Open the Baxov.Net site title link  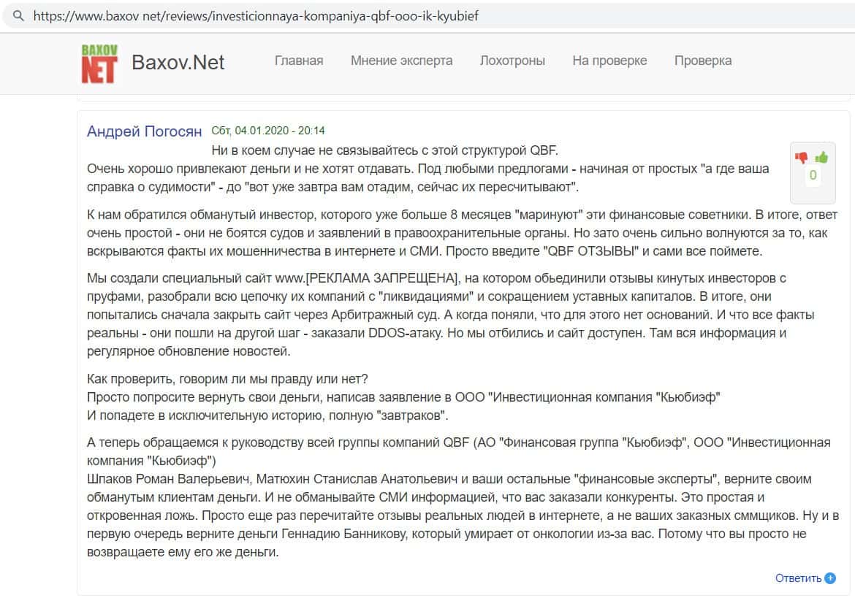pos(178,62)
